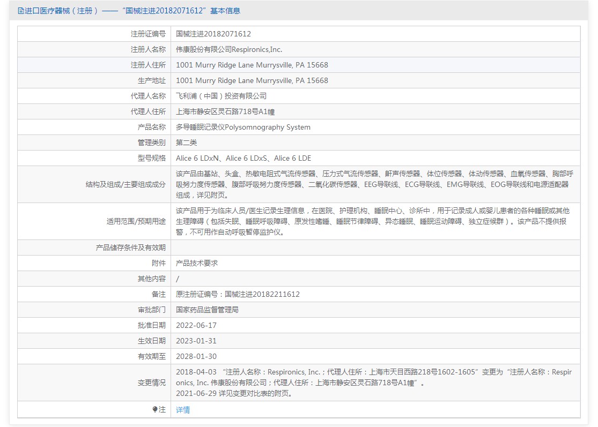Select approval date 2022-06-17
Screen dimensions: 598x427
pos(196,326)
